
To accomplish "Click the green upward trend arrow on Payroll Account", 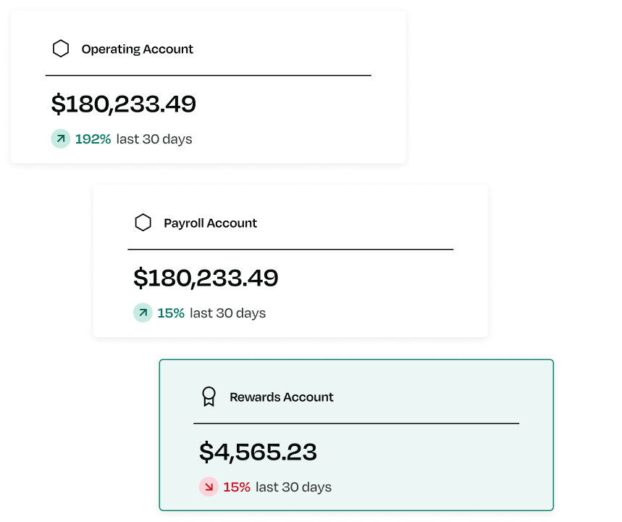I will [x=143, y=312].
